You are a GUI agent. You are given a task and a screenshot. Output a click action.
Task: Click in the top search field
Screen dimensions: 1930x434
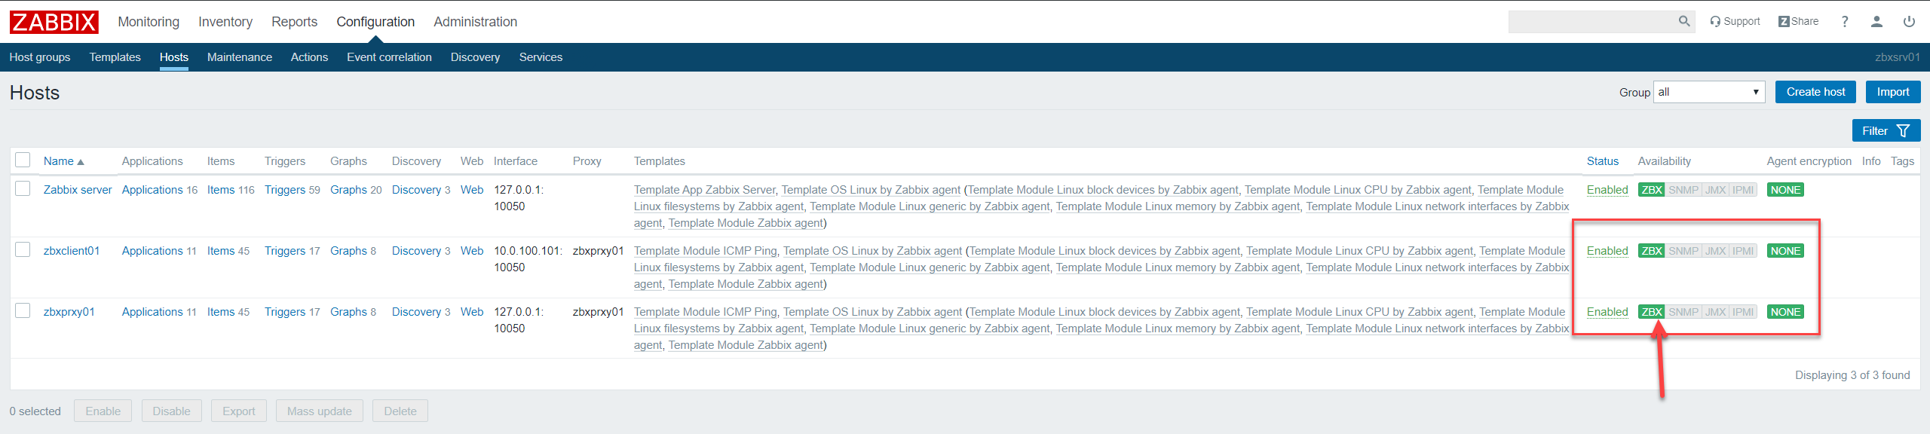pos(1592,21)
